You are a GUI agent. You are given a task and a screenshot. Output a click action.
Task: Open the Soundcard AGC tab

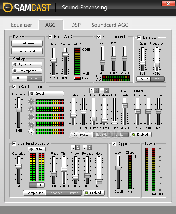110,25
